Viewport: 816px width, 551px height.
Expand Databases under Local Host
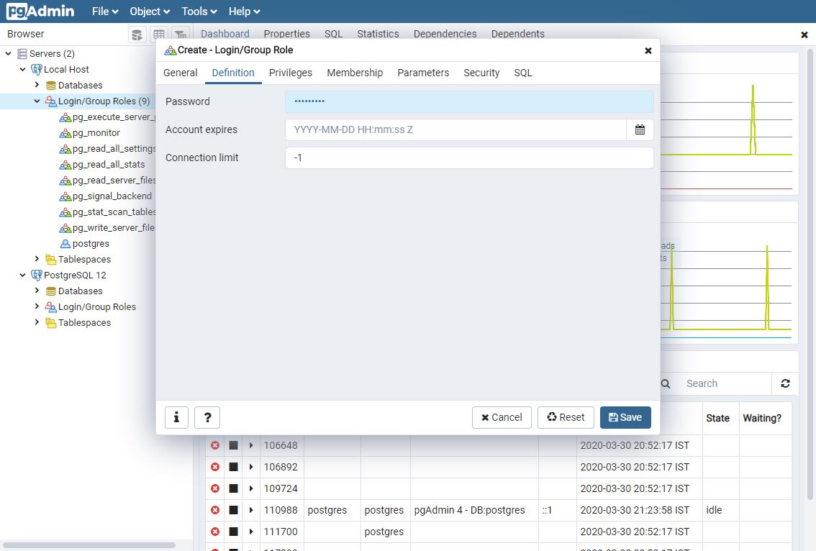click(37, 85)
